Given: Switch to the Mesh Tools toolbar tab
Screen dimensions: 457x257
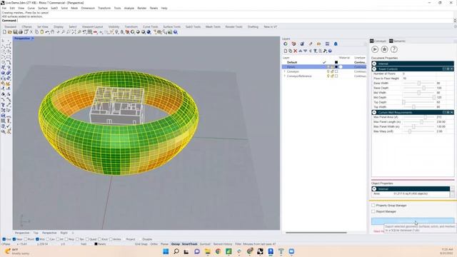Looking at the screenshot, I should point(213,27).
